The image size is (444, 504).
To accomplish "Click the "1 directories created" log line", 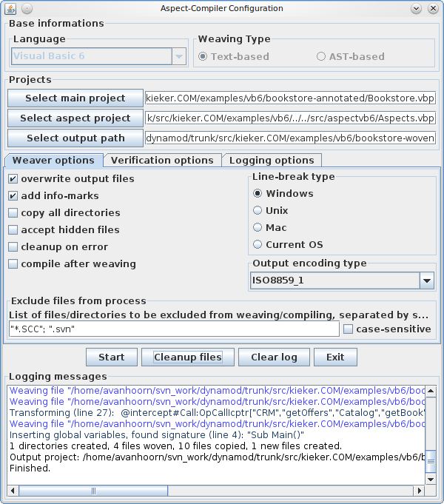I will (x=176, y=446).
